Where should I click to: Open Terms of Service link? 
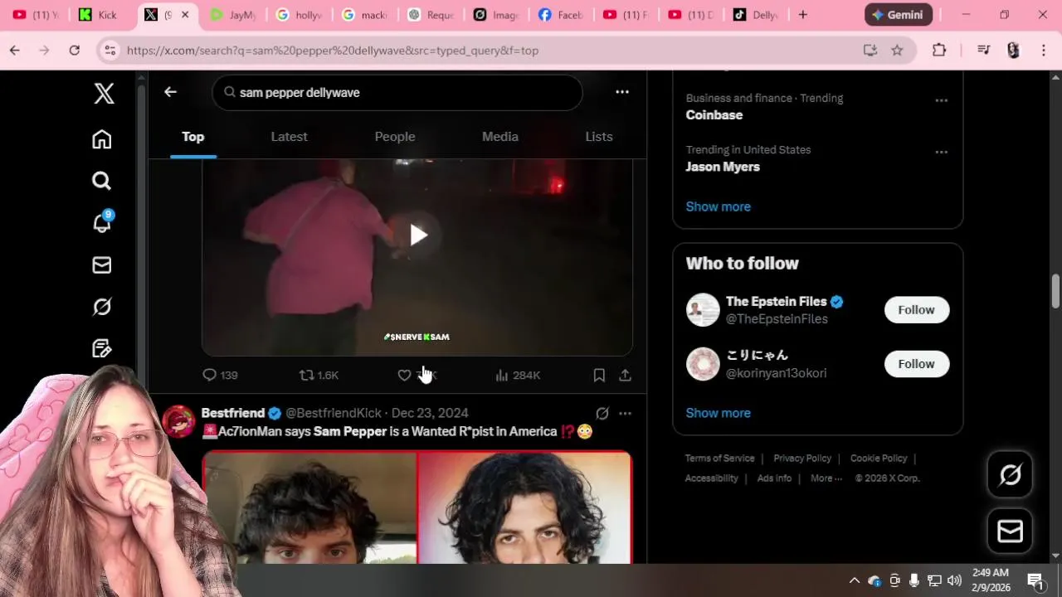pyautogui.click(x=719, y=459)
